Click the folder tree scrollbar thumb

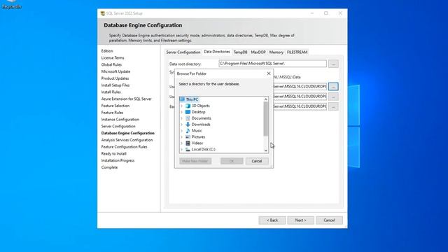tap(266, 119)
